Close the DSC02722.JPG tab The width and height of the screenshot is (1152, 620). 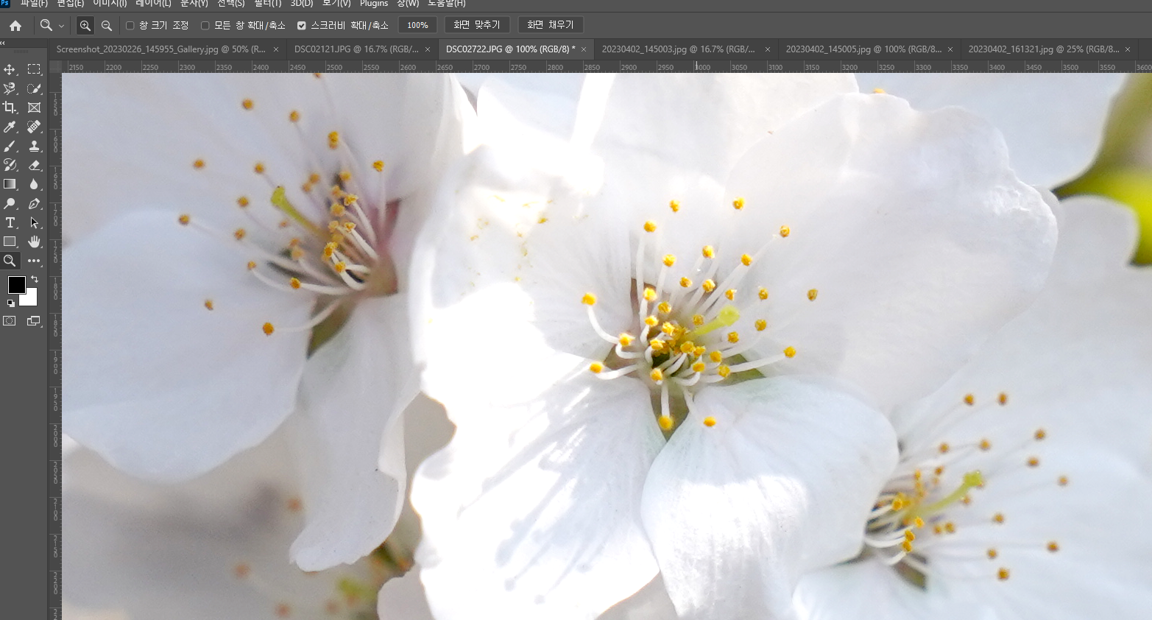click(x=584, y=49)
